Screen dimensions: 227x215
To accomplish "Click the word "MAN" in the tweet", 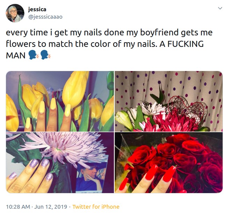I will (x=16, y=55).
